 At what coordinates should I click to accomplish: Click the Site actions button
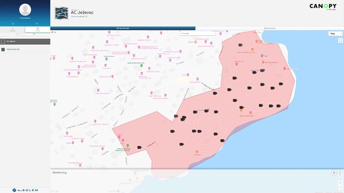click(269, 28)
